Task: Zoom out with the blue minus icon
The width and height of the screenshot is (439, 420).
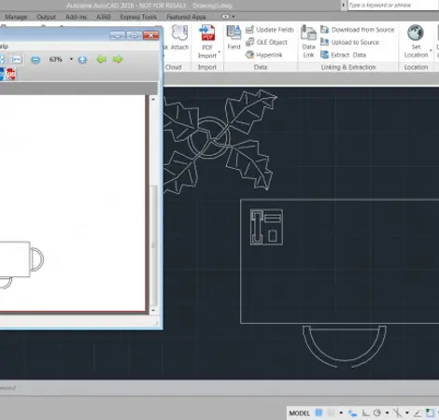Action: [x=35, y=60]
